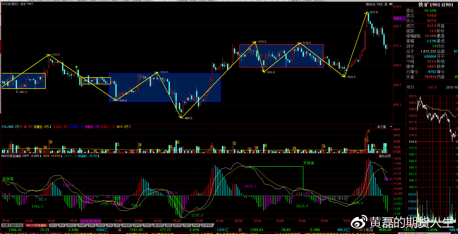The image size is (458, 234).
Task: Click the 设置 settings button
Action: click(5, 225)
